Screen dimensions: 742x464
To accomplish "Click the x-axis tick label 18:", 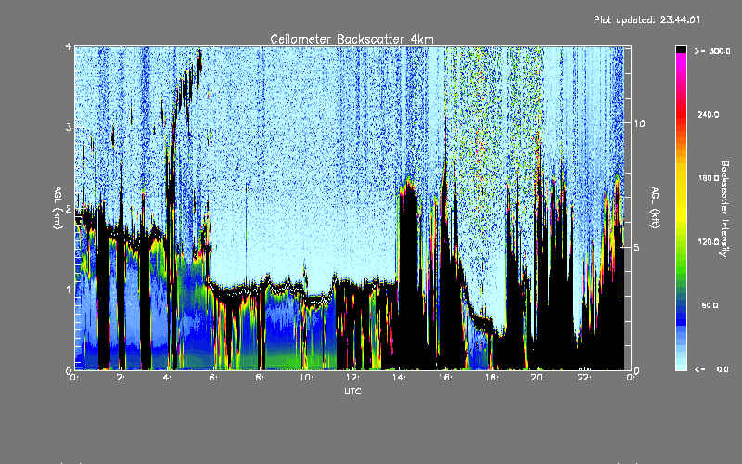I will point(492,378).
